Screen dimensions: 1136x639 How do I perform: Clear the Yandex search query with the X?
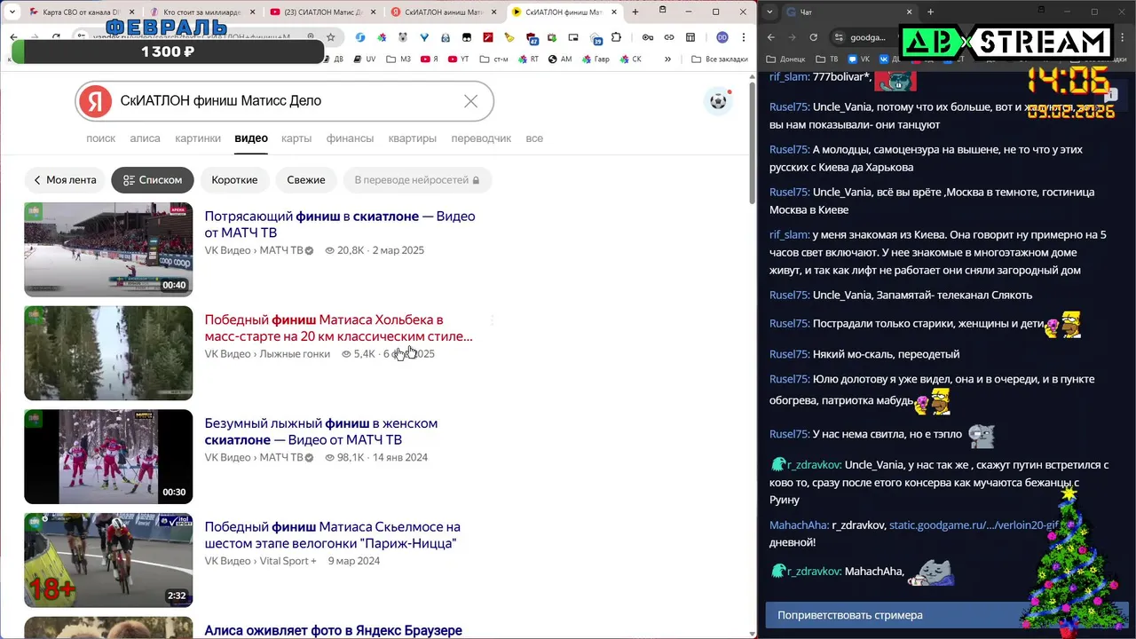click(x=470, y=101)
